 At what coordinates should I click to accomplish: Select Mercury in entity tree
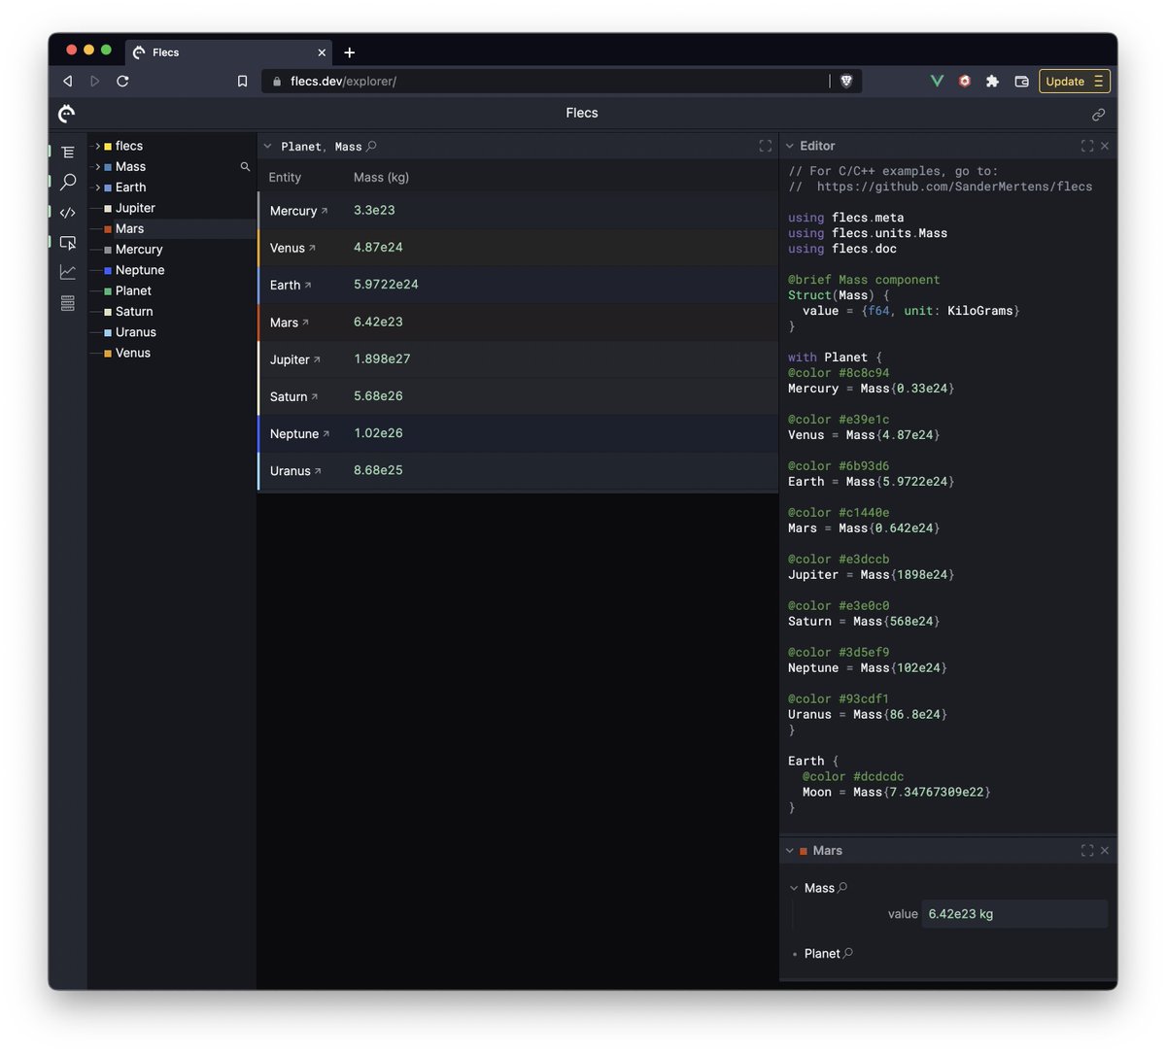click(139, 250)
